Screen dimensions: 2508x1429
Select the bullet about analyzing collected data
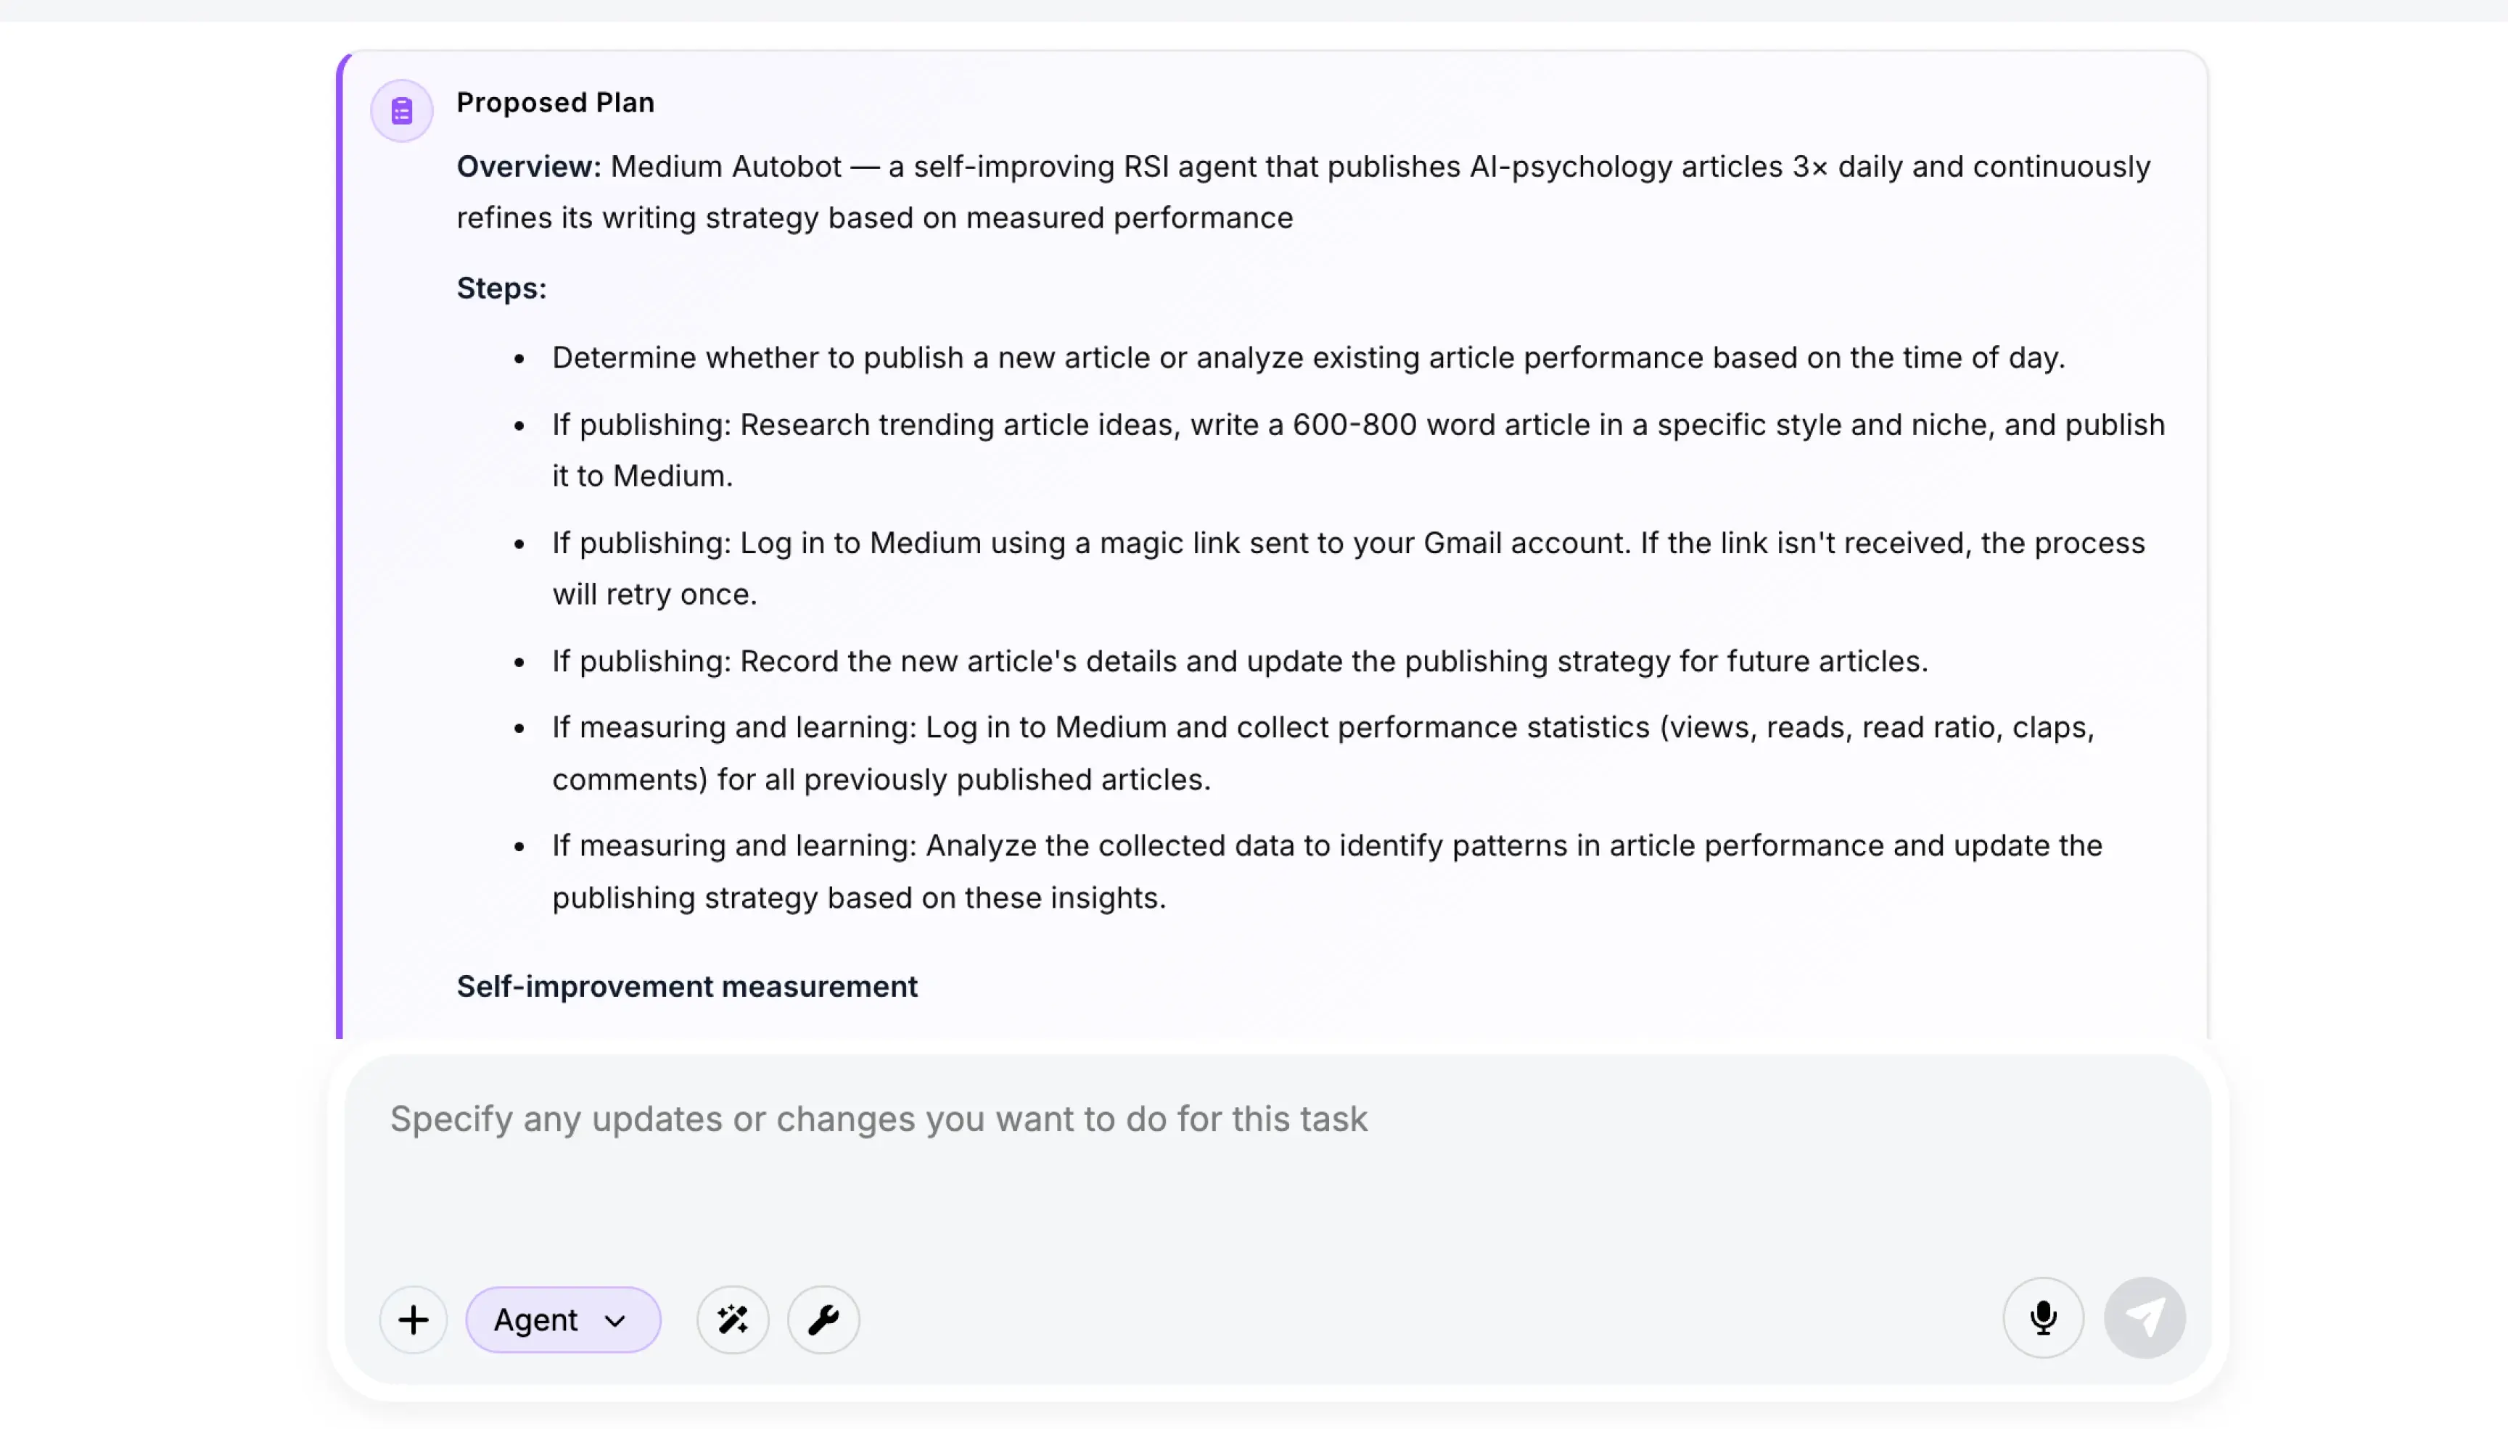coord(1327,871)
